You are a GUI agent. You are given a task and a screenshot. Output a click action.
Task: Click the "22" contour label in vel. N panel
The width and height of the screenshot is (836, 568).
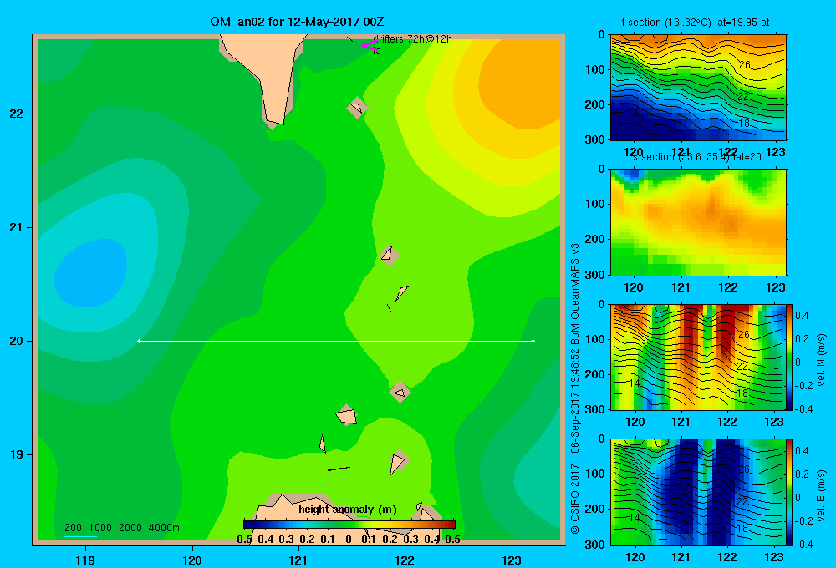point(742,366)
